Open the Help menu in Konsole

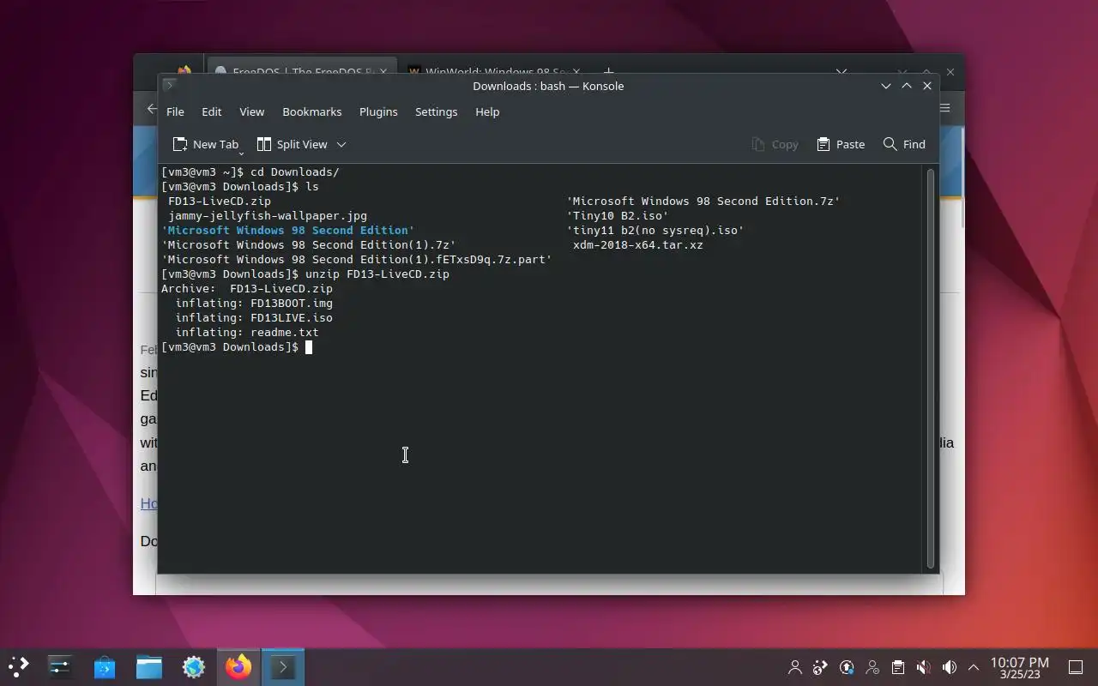(487, 111)
